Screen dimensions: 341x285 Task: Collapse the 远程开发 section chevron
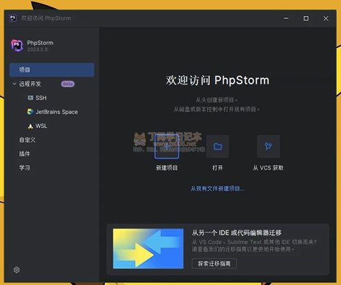[14, 84]
